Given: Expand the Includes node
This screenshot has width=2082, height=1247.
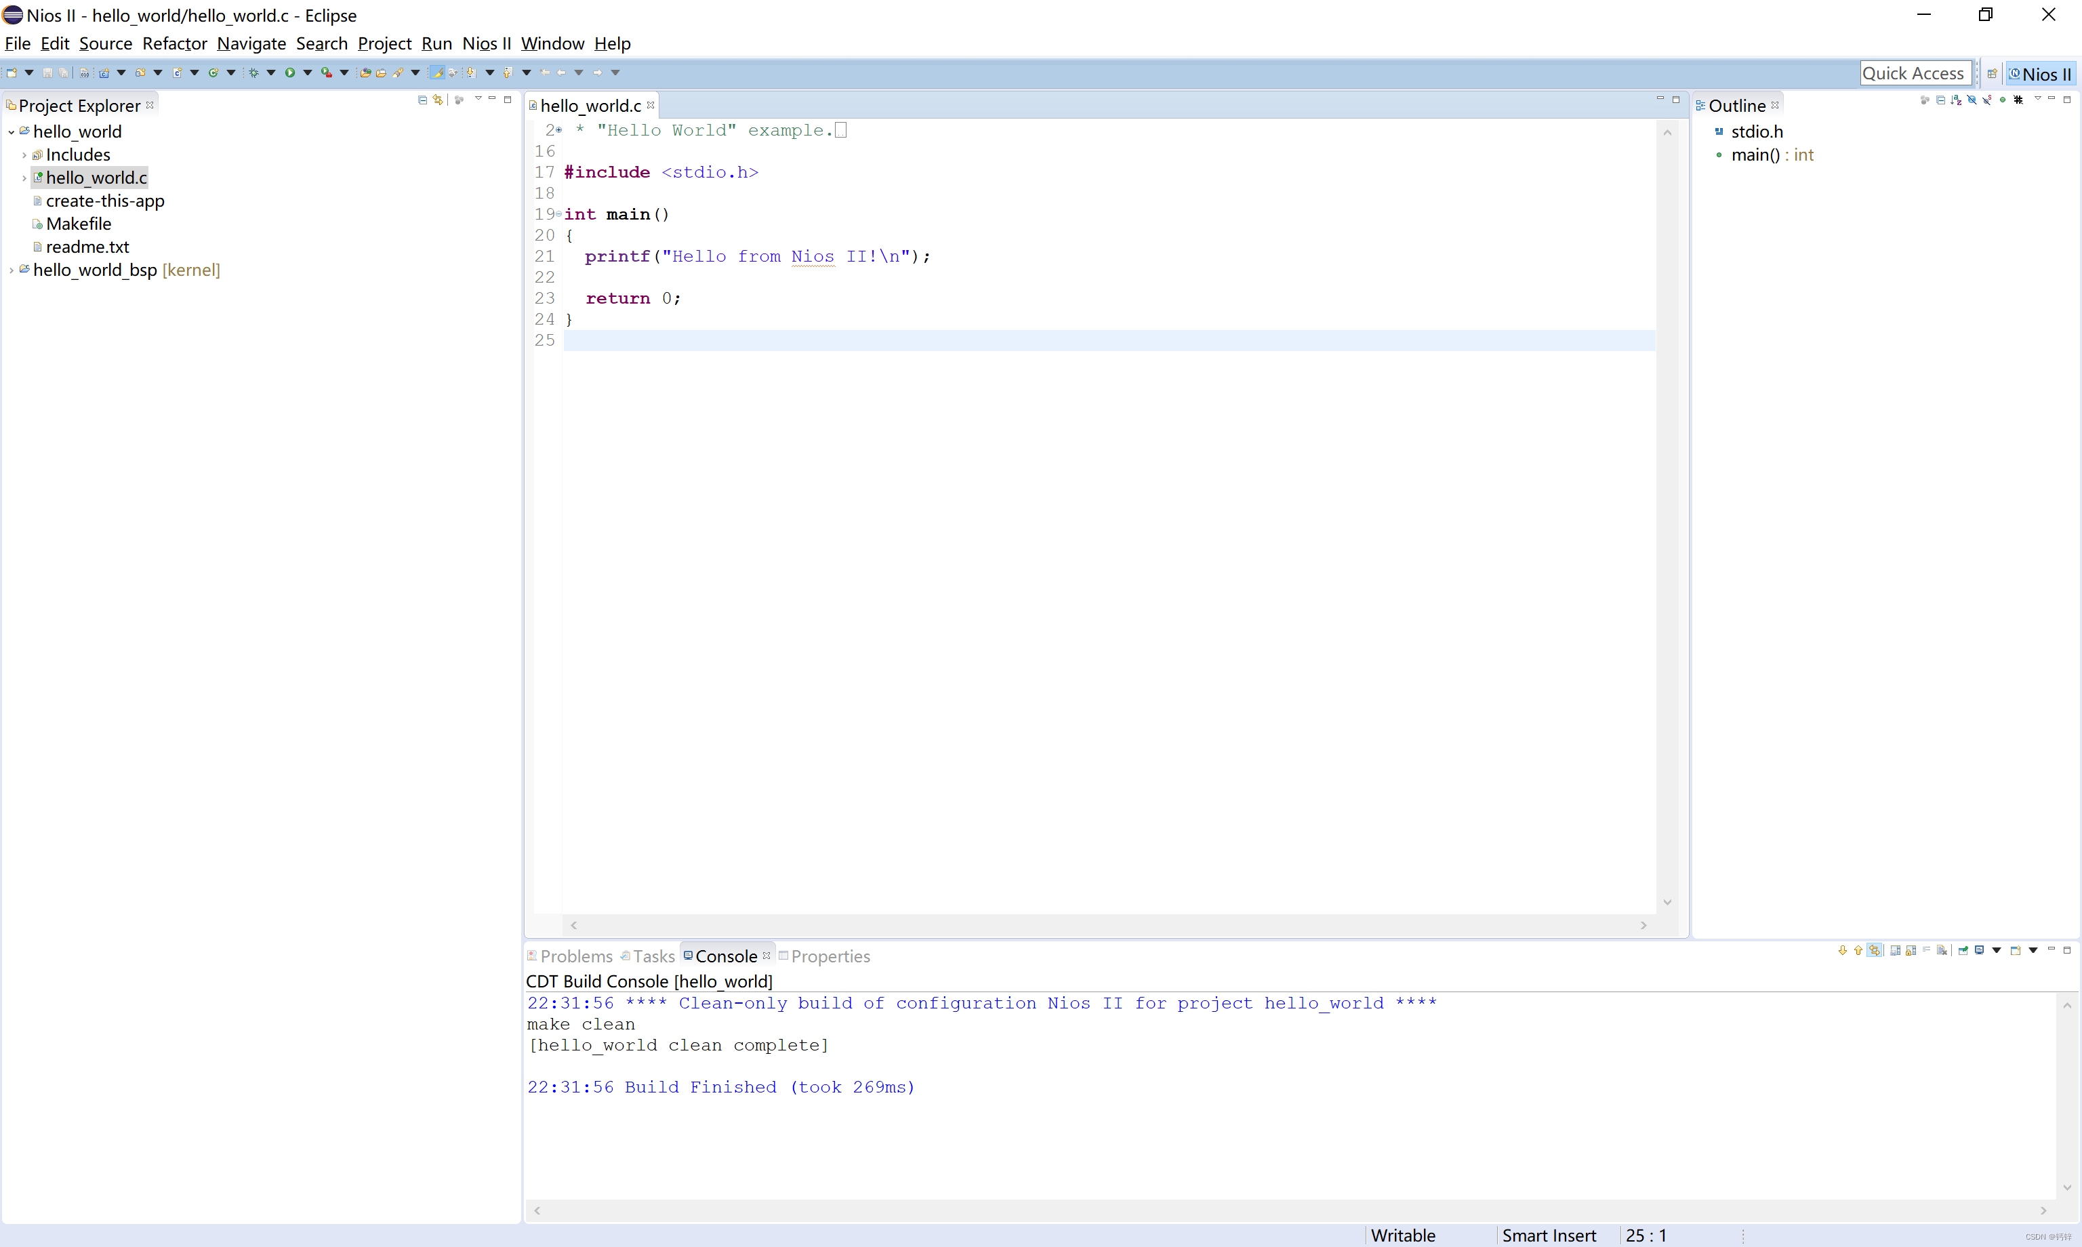Looking at the screenshot, I should point(24,155).
